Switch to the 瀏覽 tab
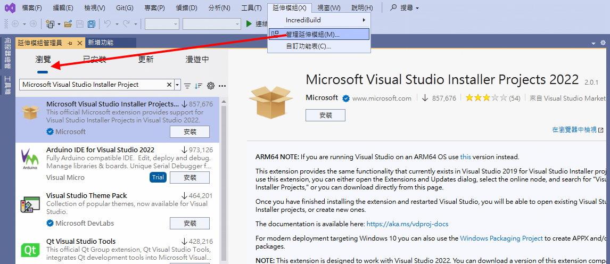610x264 pixels. 43,60
